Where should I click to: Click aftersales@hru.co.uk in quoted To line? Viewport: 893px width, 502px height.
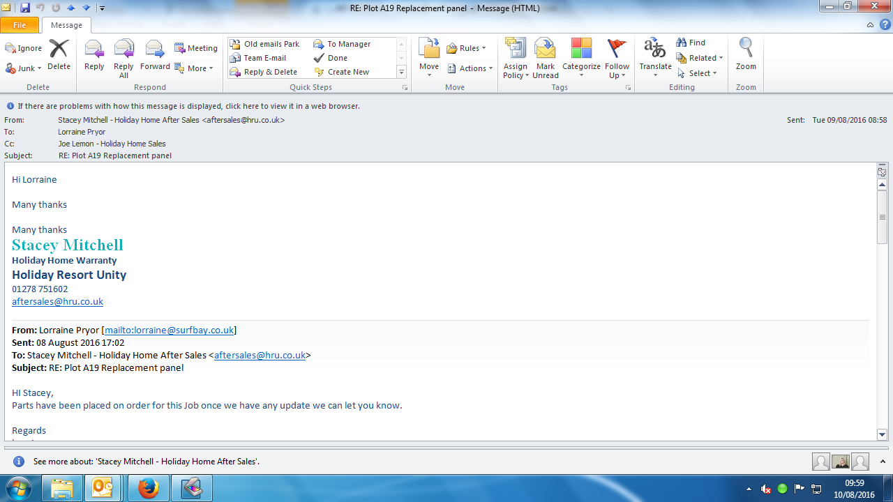pos(260,355)
